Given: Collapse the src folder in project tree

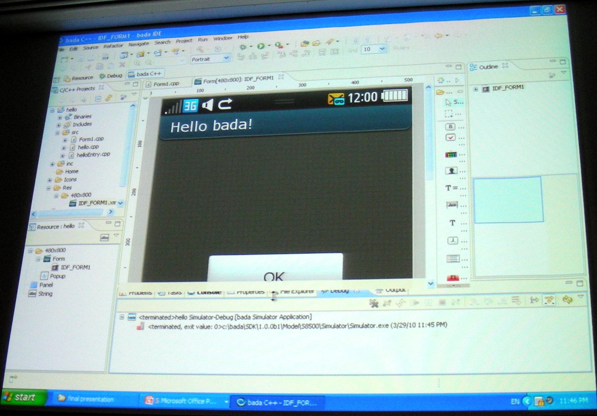Looking at the screenshot, I should 58,133.
